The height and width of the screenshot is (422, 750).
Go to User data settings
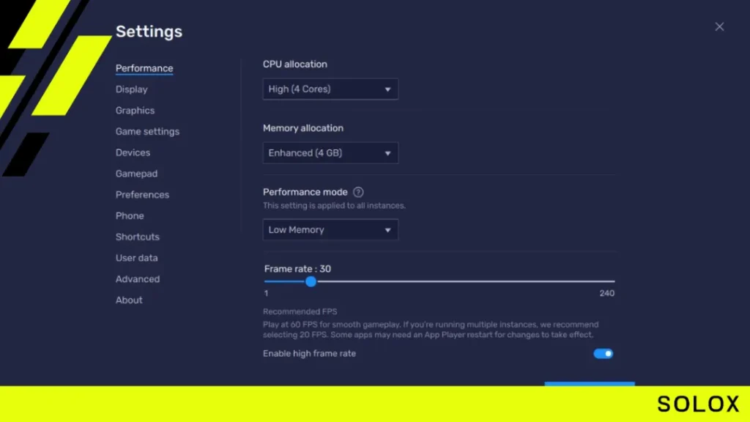[x=136, y=258]
